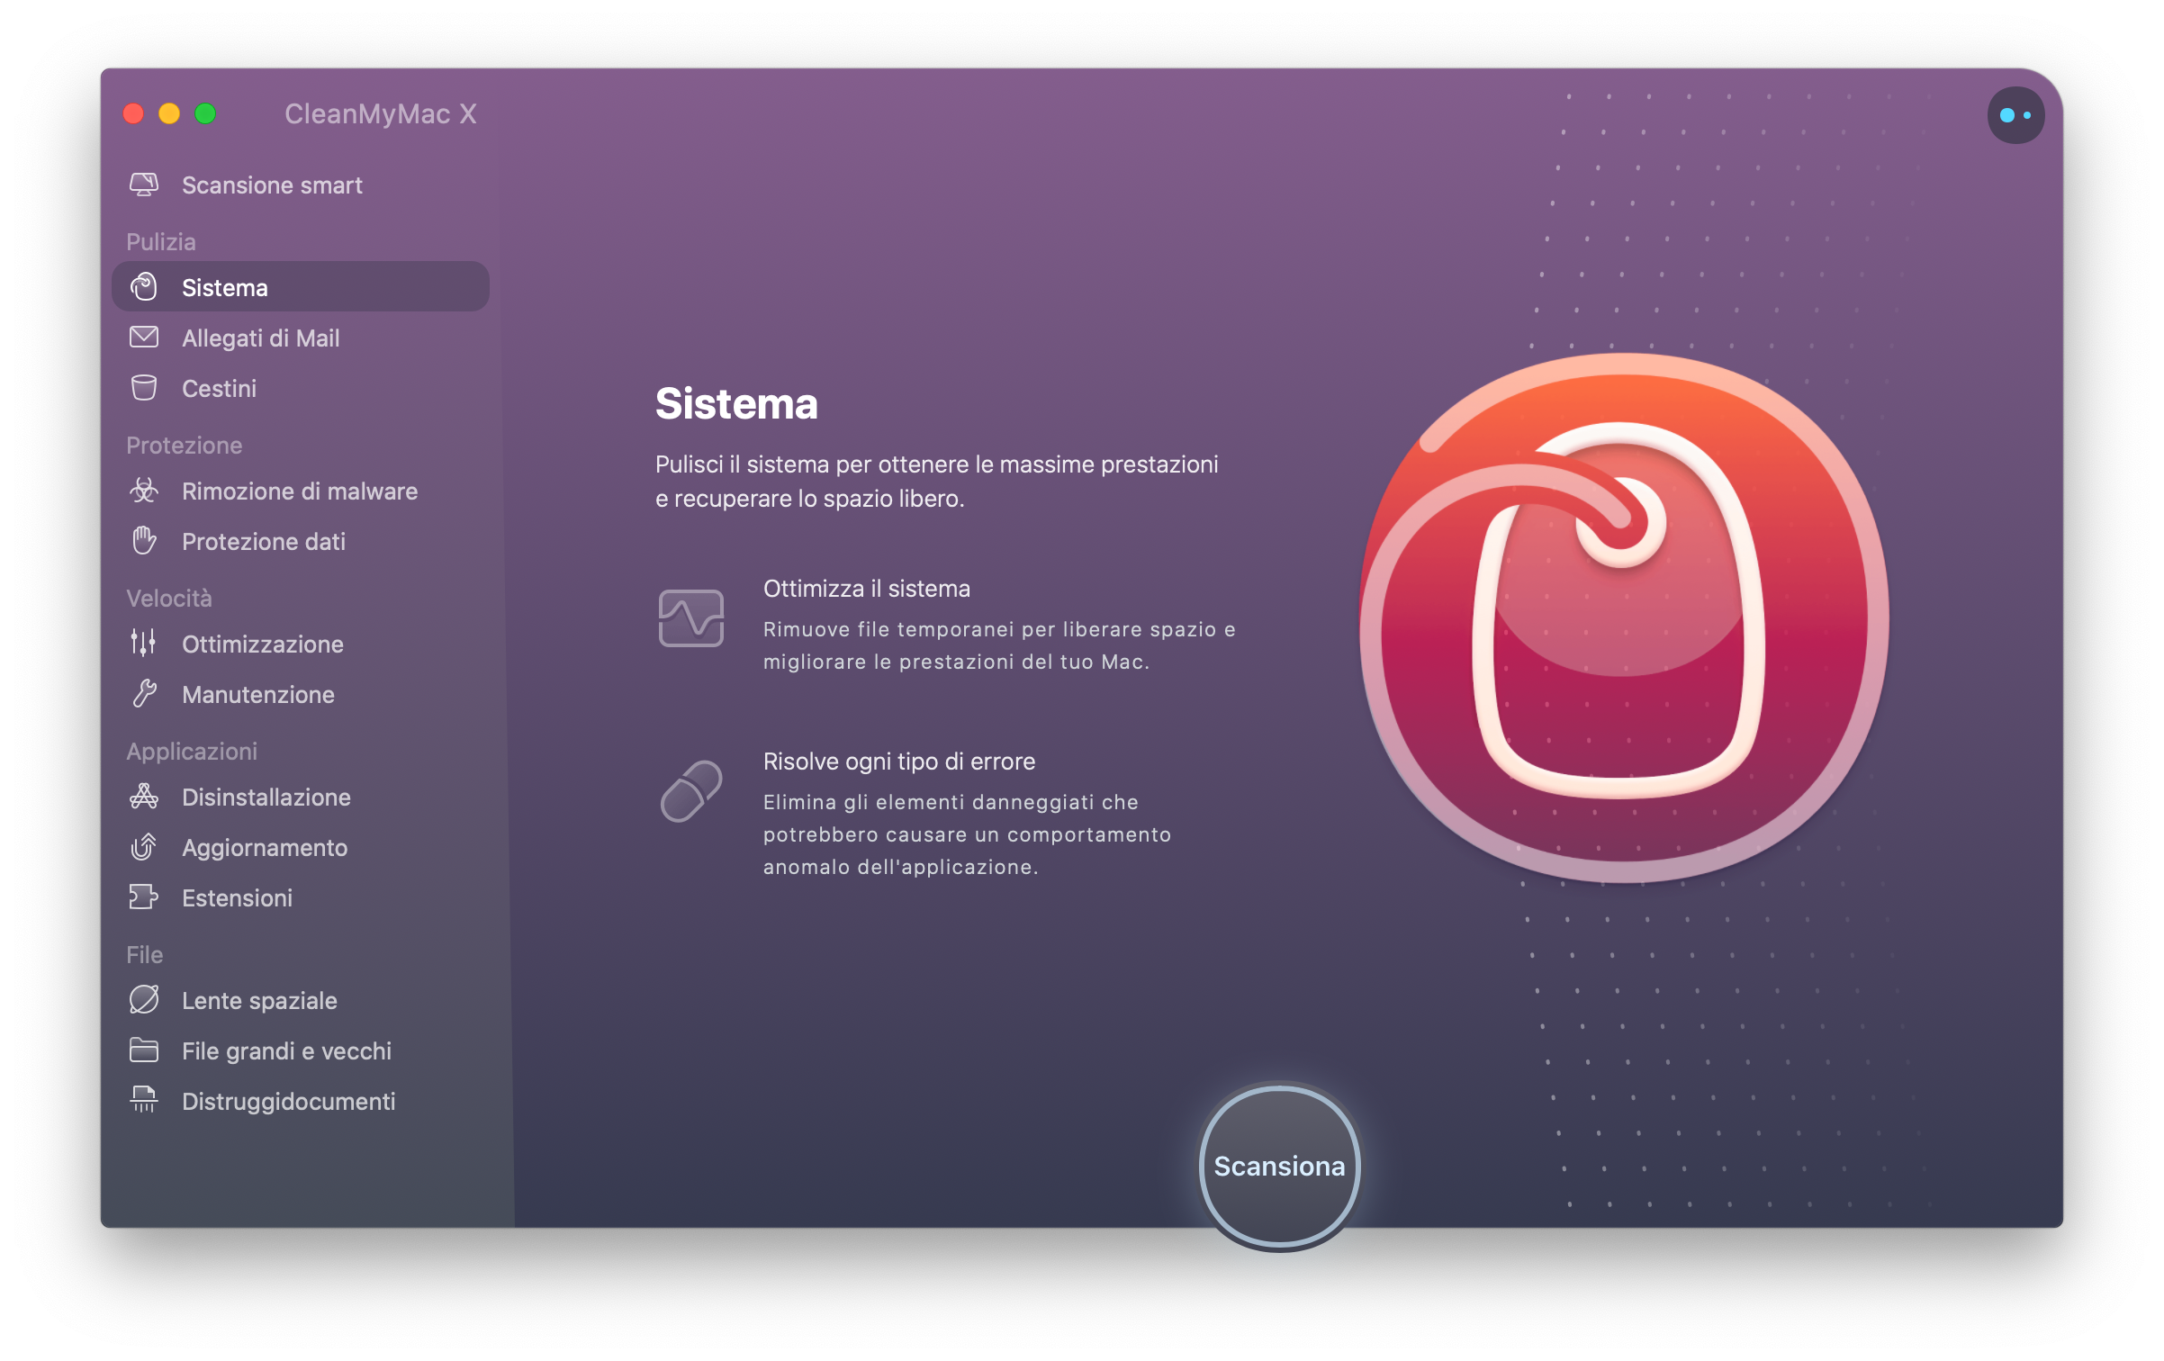Click the File grandi e vecchi folder icon

[144, 1050]
